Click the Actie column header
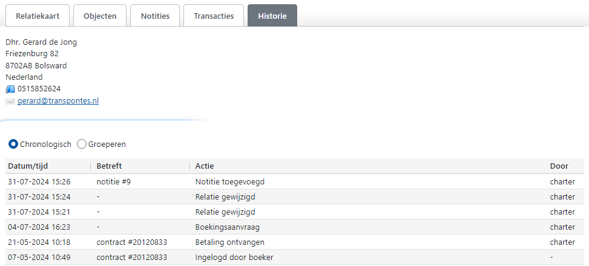This screenshot has width=589, height=266. 205,166
